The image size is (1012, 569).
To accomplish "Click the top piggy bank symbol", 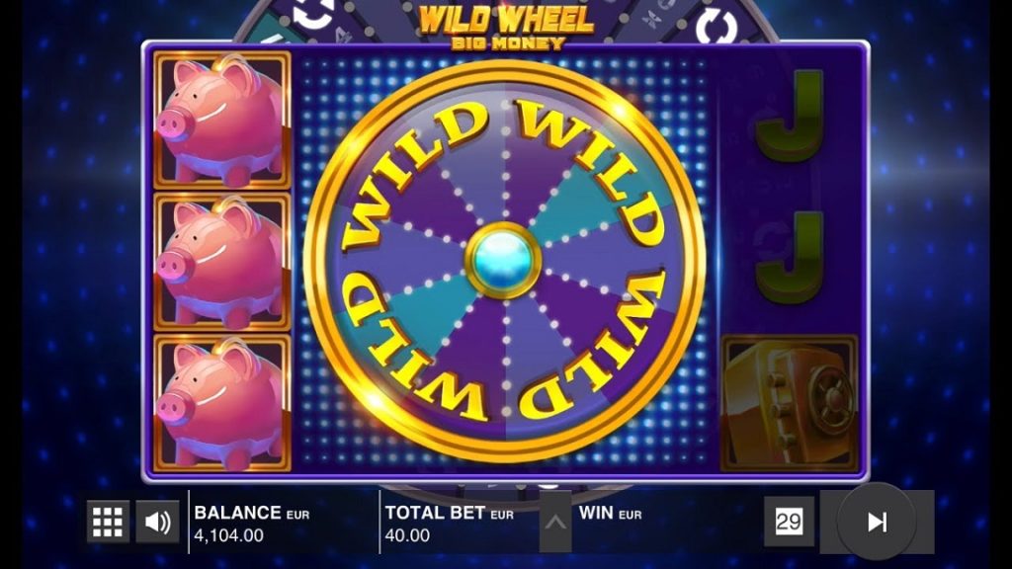I will 222,120.
